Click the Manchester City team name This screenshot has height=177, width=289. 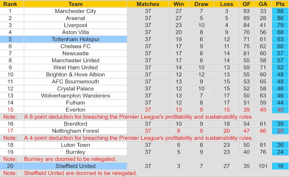75,11
